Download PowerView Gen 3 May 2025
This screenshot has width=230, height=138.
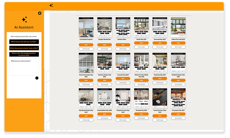[160, 120]
